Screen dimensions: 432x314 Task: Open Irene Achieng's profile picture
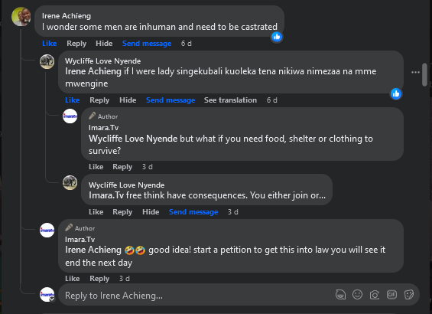tap(21, 17)
